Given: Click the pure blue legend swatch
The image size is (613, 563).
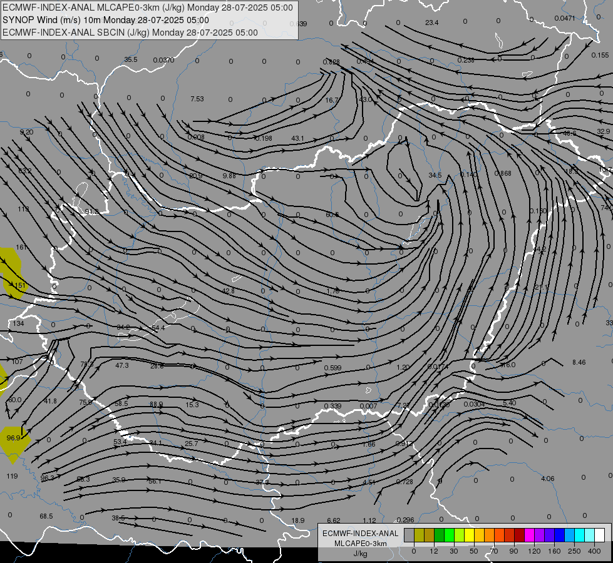Looking at the screenshot, I should [560, 535].
